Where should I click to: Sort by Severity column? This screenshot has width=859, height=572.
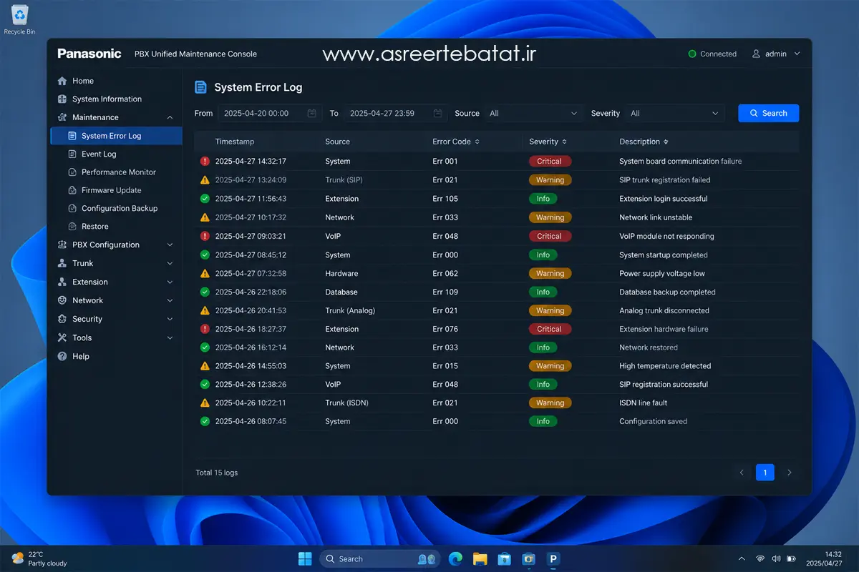548,142
